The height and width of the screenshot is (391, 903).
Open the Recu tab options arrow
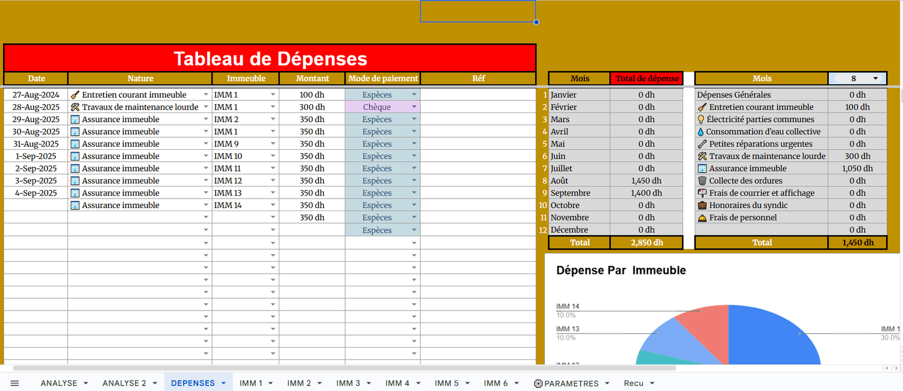tap(652, 383)
